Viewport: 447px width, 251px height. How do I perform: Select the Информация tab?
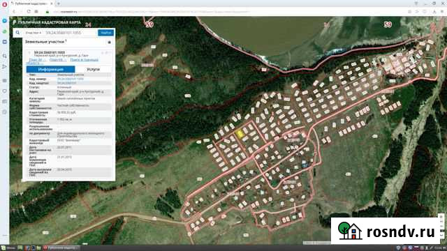(x=51, y=69)
